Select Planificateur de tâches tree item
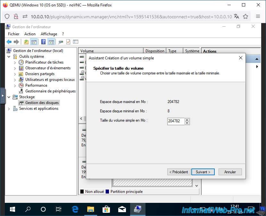 coord(44,62)
